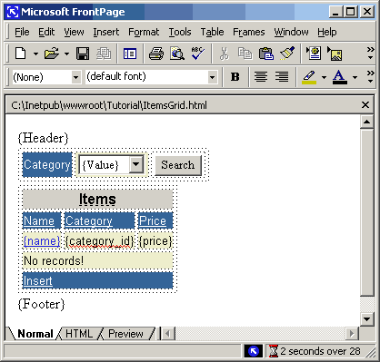Run the ABC spelling check icon
Viewport: 380px width, 362px height.
point(198,54)
